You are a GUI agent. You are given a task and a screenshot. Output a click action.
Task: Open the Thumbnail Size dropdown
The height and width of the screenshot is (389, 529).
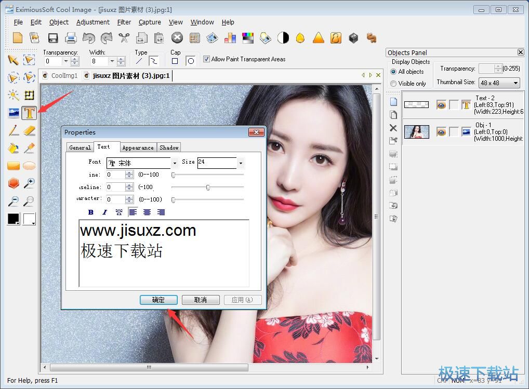click(515, 83)
